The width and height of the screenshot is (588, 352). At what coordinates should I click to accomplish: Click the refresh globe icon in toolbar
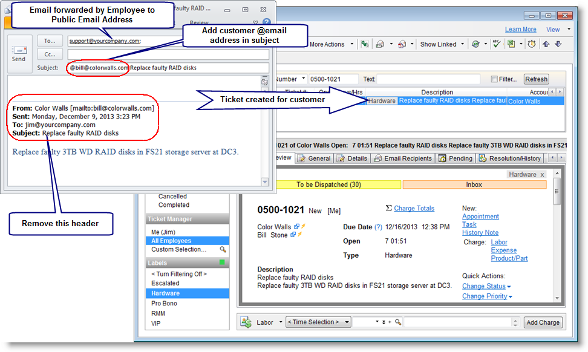click(476, 44)
